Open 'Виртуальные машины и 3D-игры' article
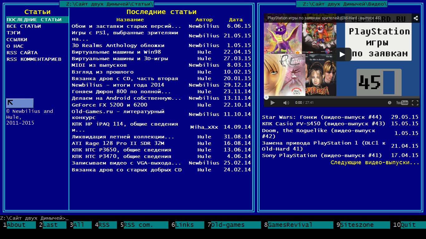 (120, 59)
